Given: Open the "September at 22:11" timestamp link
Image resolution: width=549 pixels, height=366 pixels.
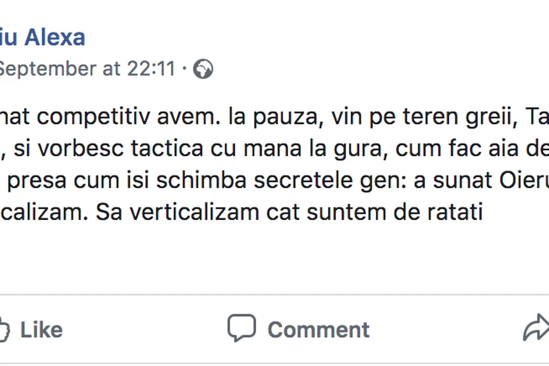Looking at the screenshot, I should coord(86,69).
